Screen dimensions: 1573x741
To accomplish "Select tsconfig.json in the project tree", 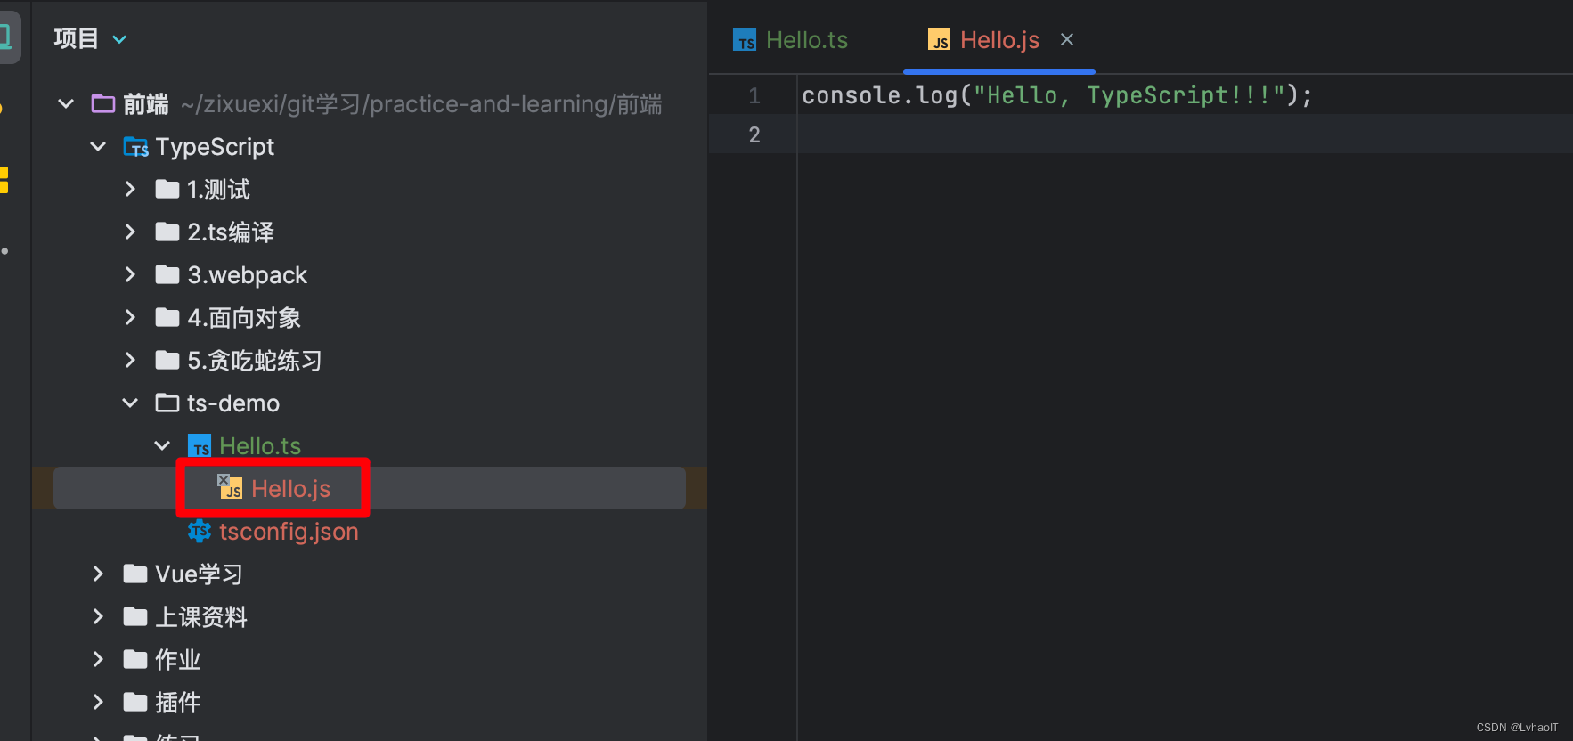I will click(289, 531).
